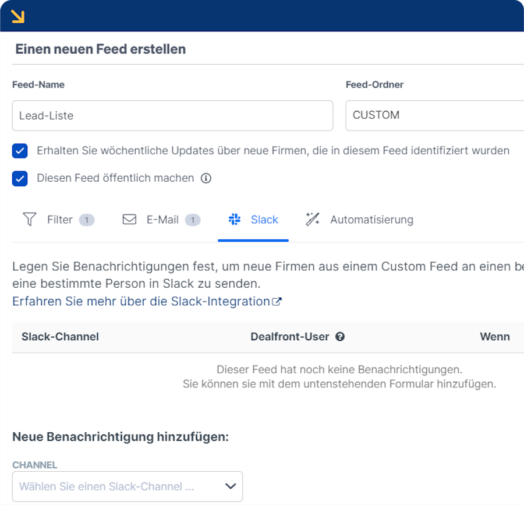Uncheck 'Diesen Feed öffentlich machen'
The image size is (524, 505).
coord(20,179)
